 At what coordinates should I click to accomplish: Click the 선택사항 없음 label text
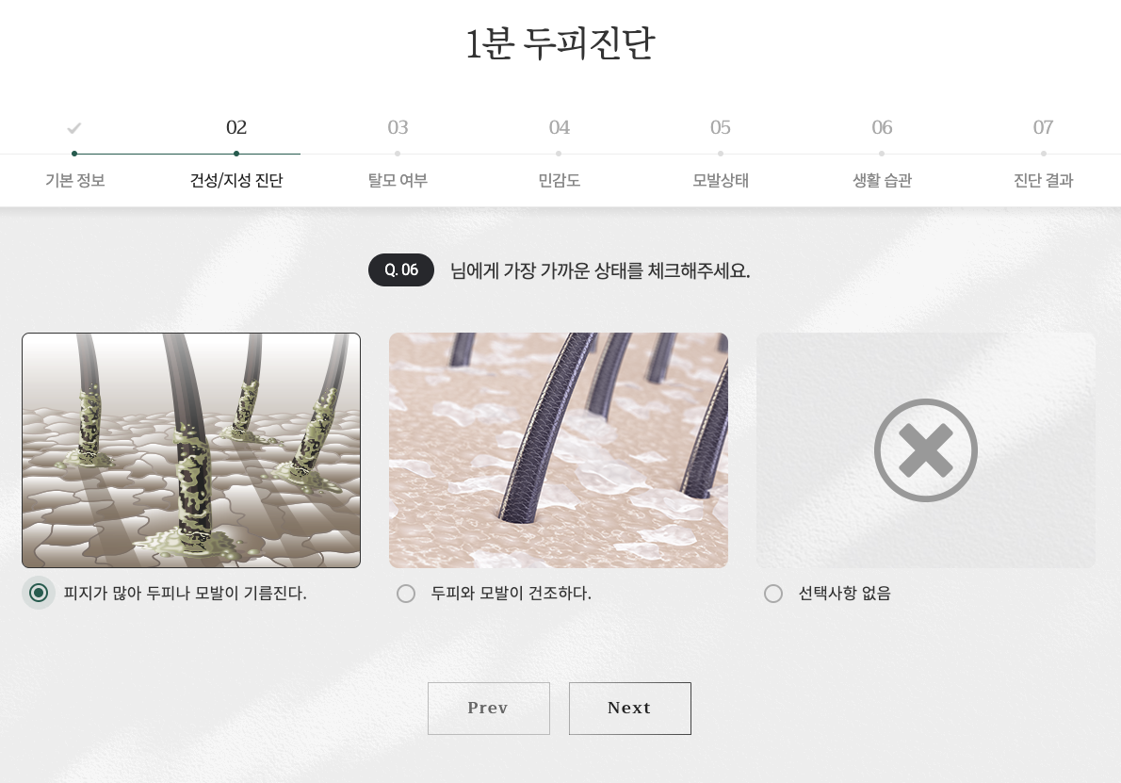pos(844,594)
